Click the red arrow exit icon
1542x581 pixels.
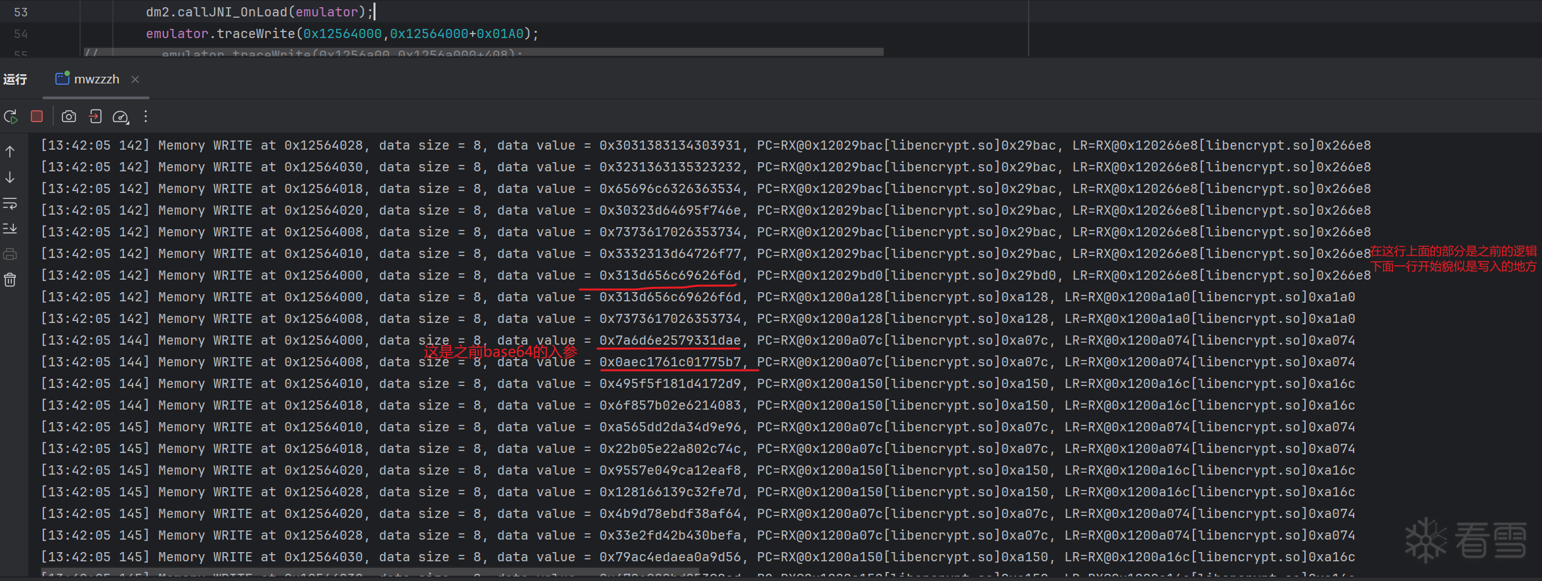95,117
